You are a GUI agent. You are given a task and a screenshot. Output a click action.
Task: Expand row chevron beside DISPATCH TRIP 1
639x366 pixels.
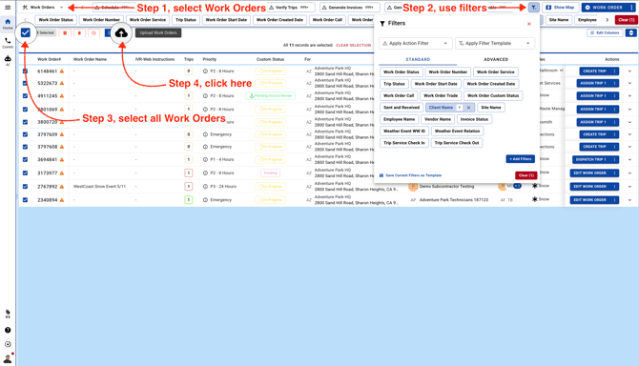[x=629, y=159]
